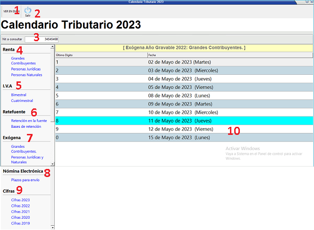Select Cifras 2021 link
Image resolution: width=314 pixels, height=230 pixels.
pos(20,212)
